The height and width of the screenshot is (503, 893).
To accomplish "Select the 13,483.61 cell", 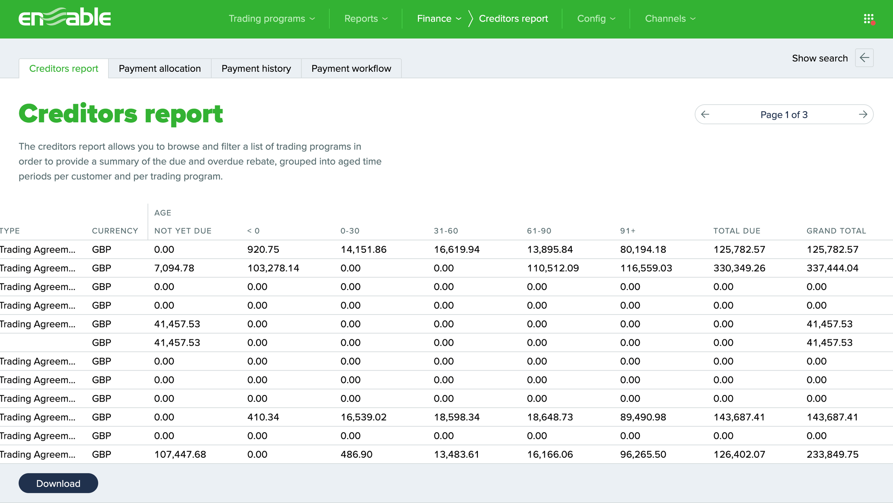I will (x=456, y=455).
